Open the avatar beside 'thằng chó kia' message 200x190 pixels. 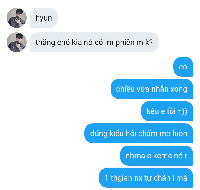click(x=17, y=42)
